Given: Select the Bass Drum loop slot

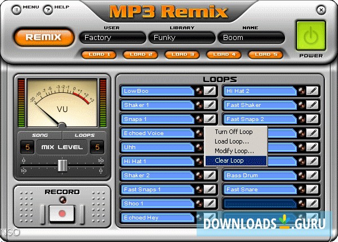Looking at the screenshot, I should (260, 175).
